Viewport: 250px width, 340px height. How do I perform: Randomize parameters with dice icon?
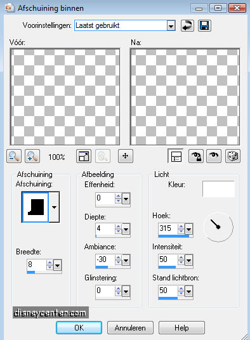pos(233,156)
